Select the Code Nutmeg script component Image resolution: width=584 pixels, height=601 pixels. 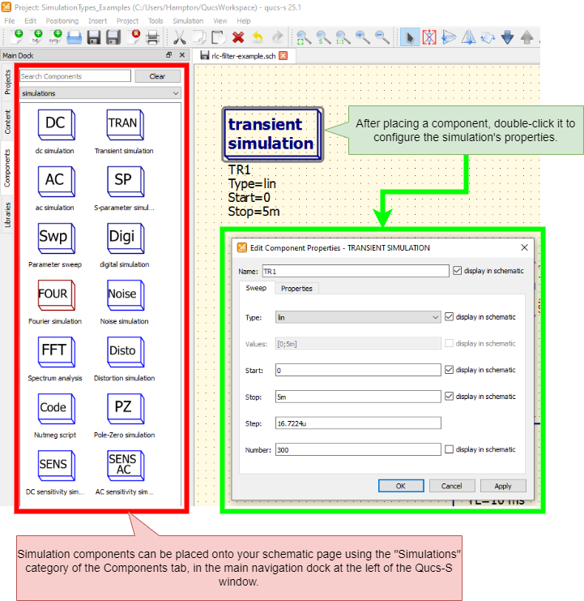pyautogui.click(x=55, y=415)
